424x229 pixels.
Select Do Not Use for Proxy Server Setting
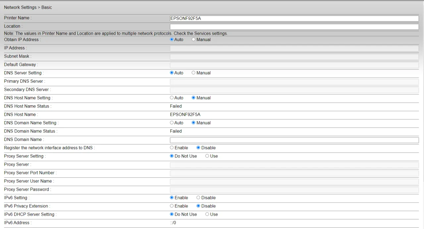[x=172, y=156]
